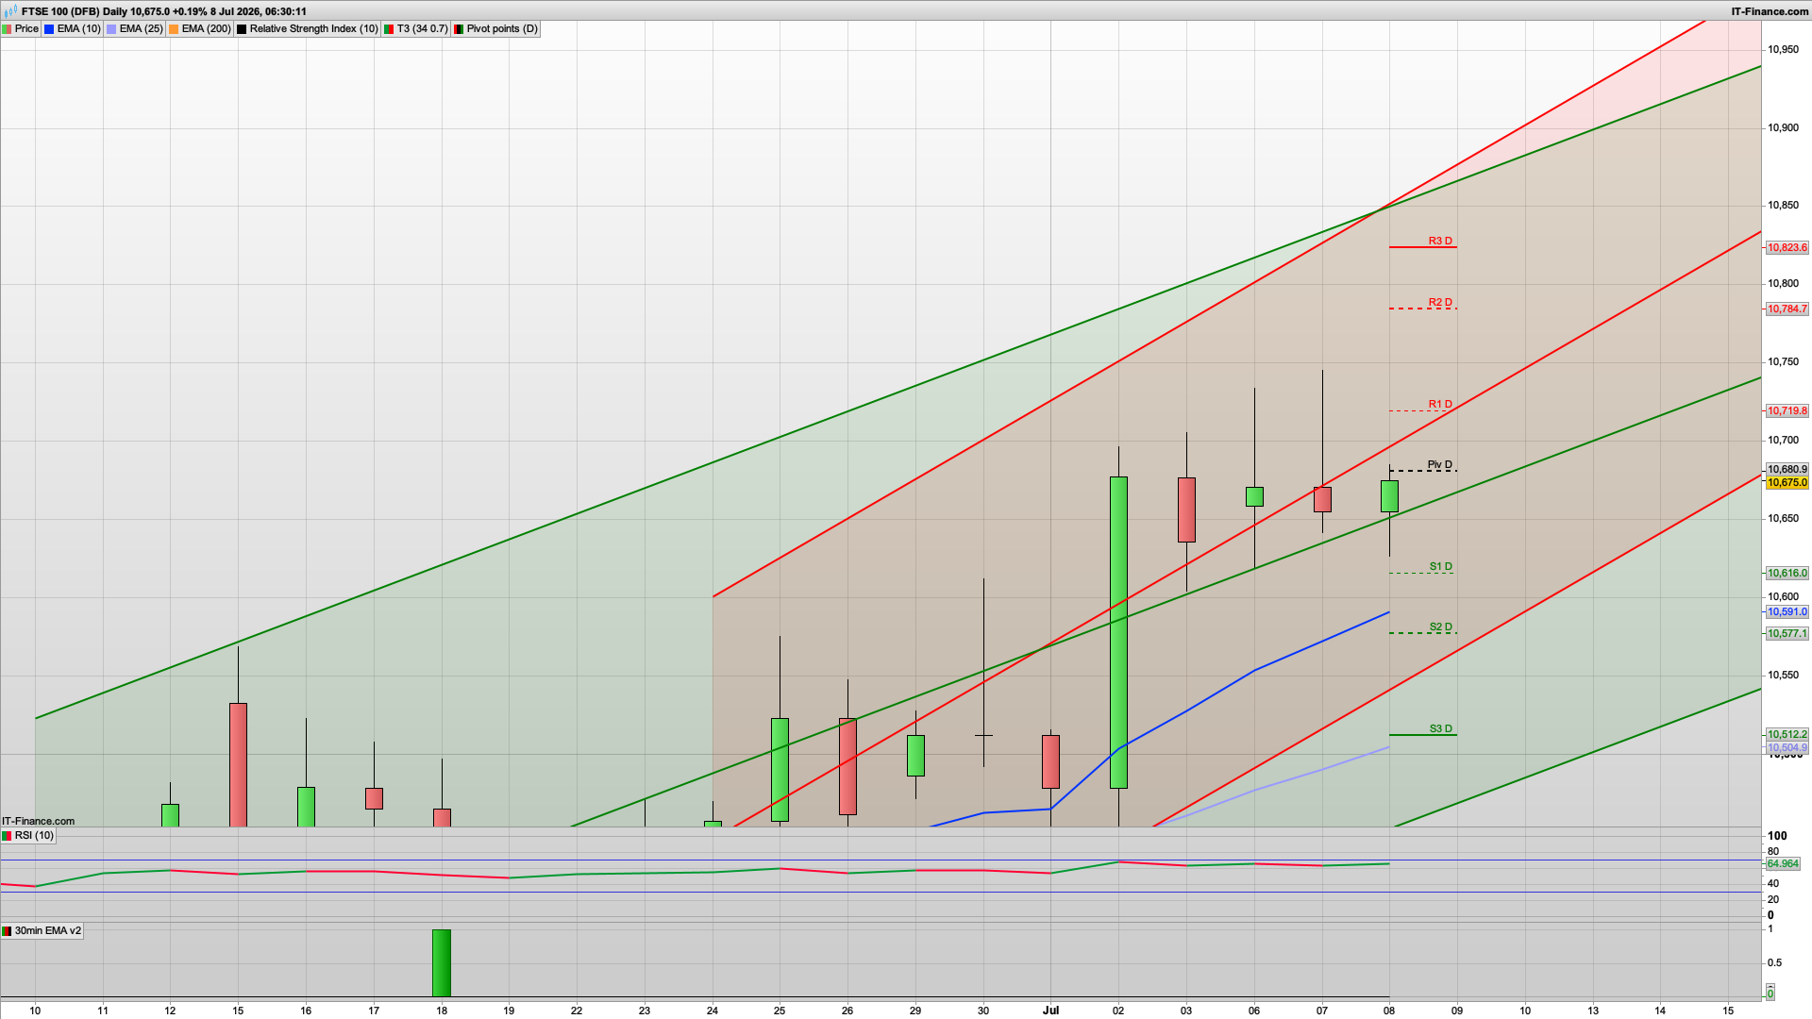Click the IT-Finance.com label at top right
The width and height of the screenshot is (1812, 1019).
(1770, 11)
